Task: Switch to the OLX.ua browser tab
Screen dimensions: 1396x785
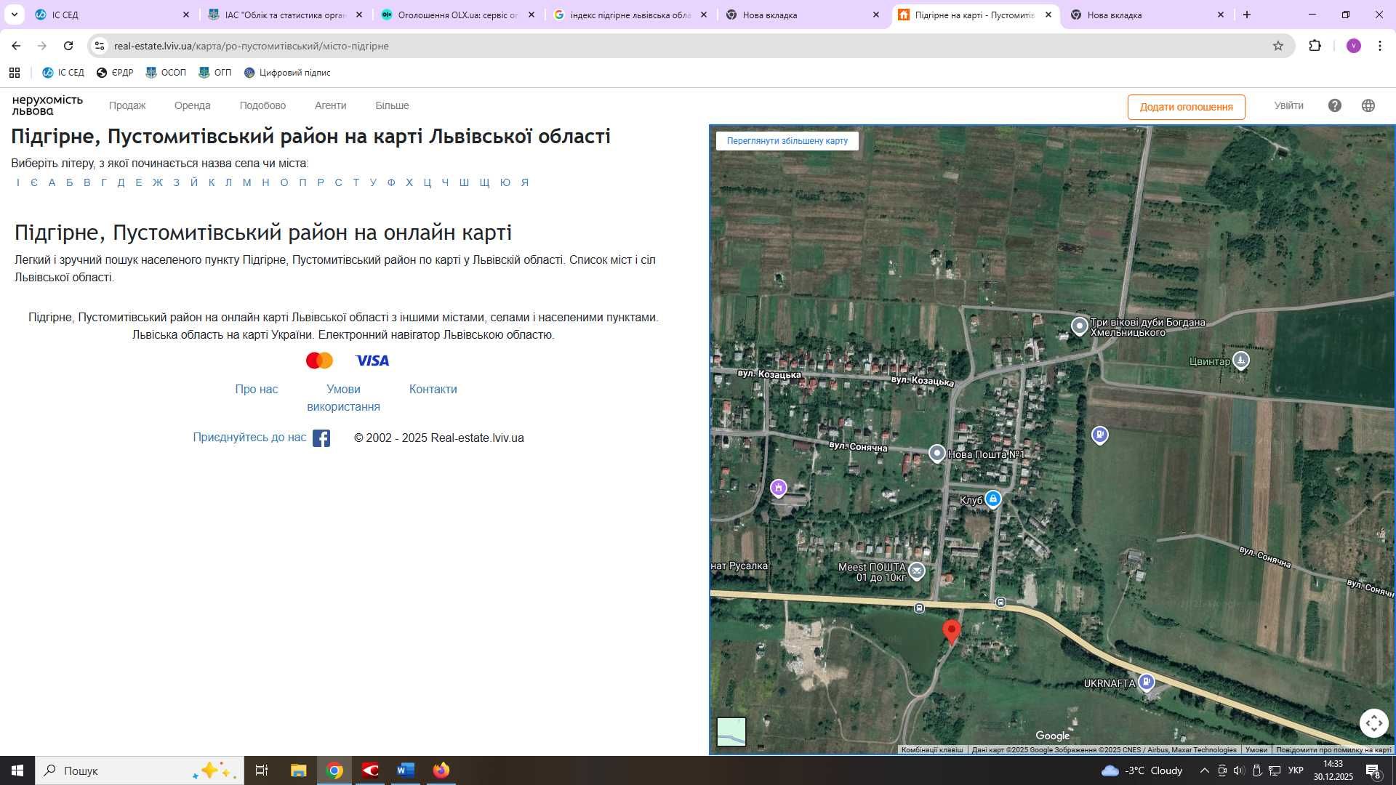Action: (458, 15)
